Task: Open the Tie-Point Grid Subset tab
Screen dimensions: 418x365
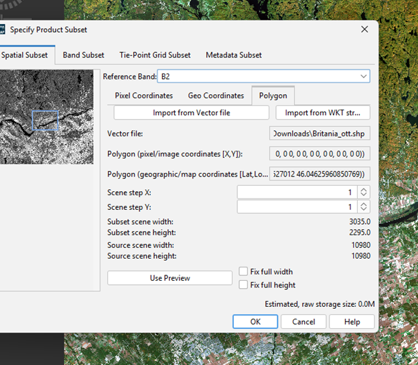Action: [155, 55]
